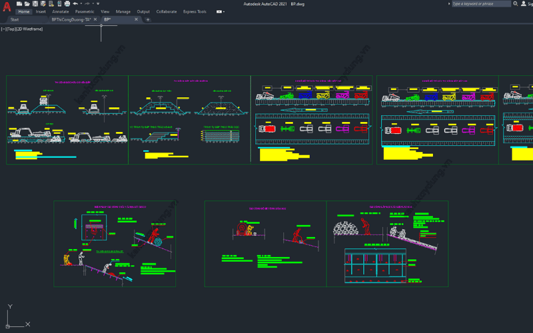
Task: Save the drawing with the Save icon
Action: (x=35, y=3)
